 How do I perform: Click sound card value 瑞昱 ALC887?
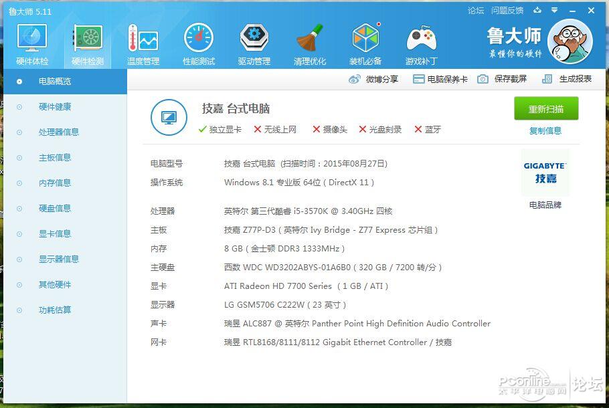pos(357,323)
